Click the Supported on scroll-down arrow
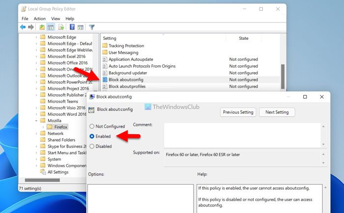Screen dimensions: 344x213 pyautogui.click(x=323, y=163)
